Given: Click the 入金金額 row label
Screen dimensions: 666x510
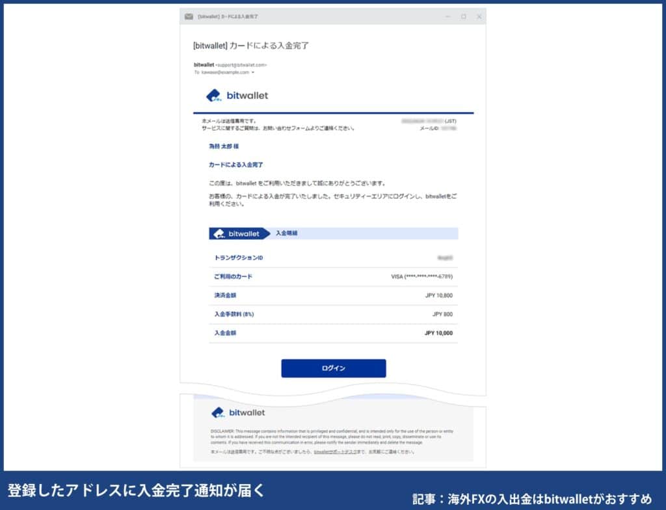Looking at the screenshot, I should tap(224, 333).
